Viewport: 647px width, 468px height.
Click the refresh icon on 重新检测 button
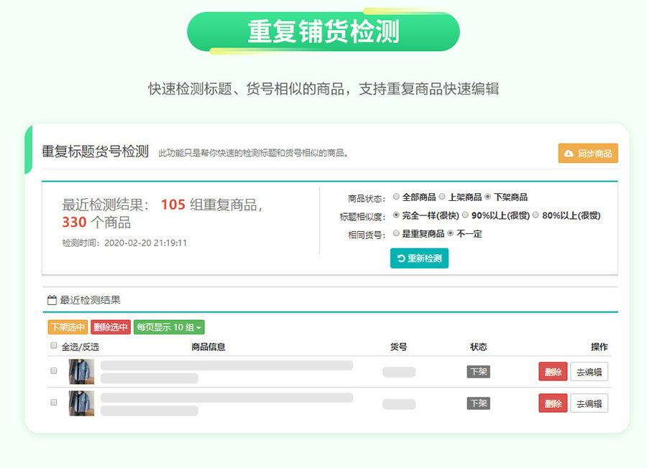coord(401,258)
